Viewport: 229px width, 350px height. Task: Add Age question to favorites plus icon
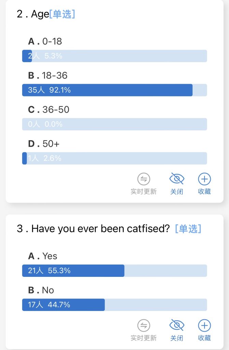click(204, 179)
